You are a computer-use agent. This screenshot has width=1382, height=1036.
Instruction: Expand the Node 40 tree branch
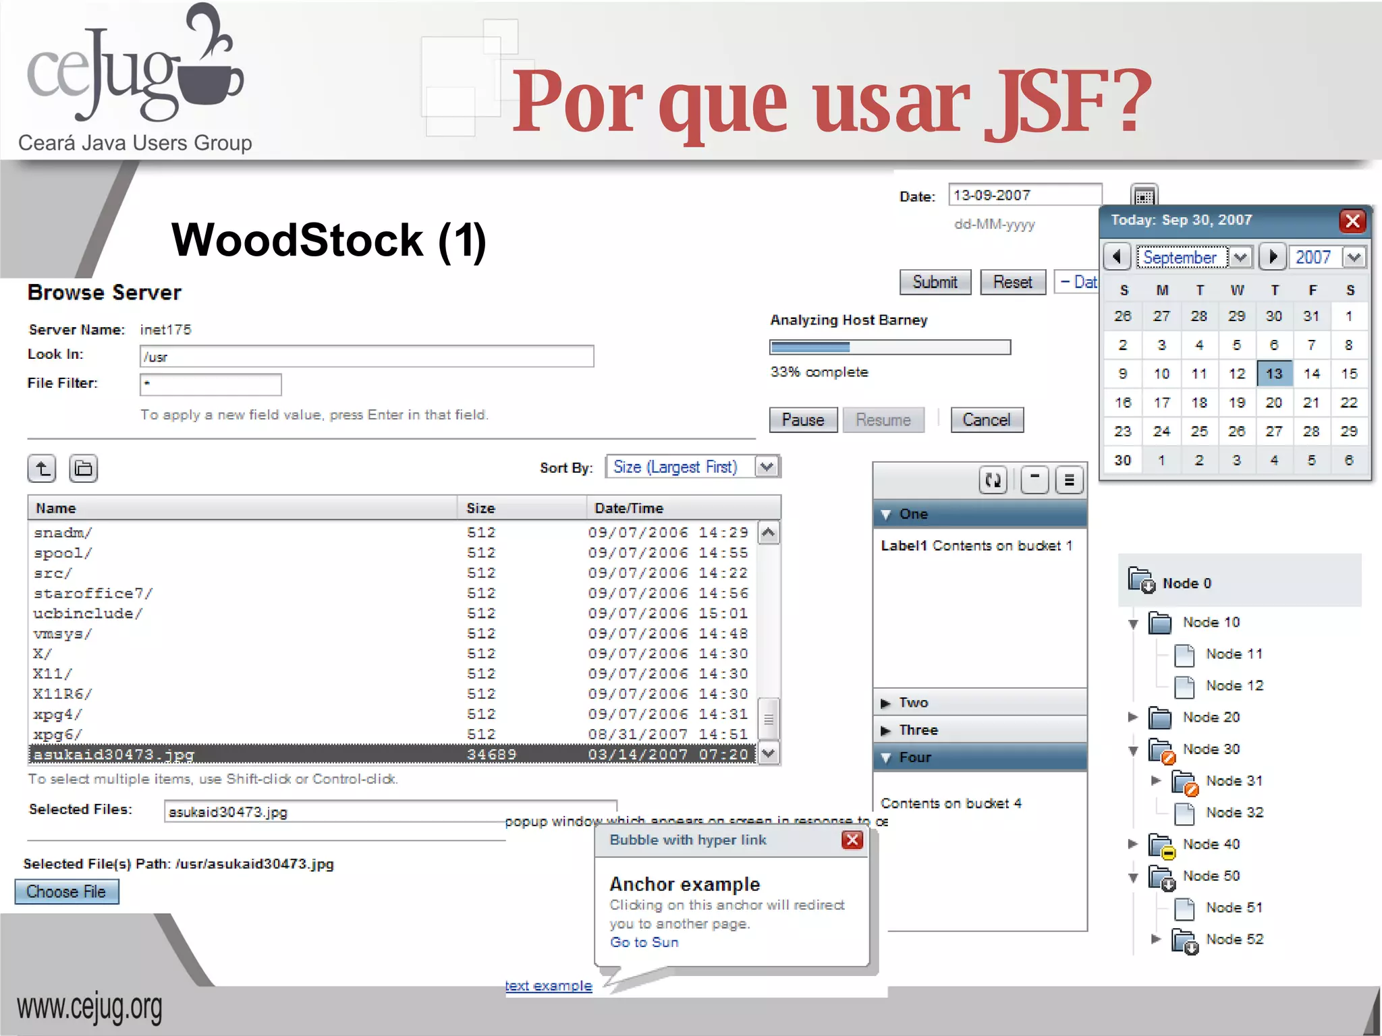tap(1133, 844)
